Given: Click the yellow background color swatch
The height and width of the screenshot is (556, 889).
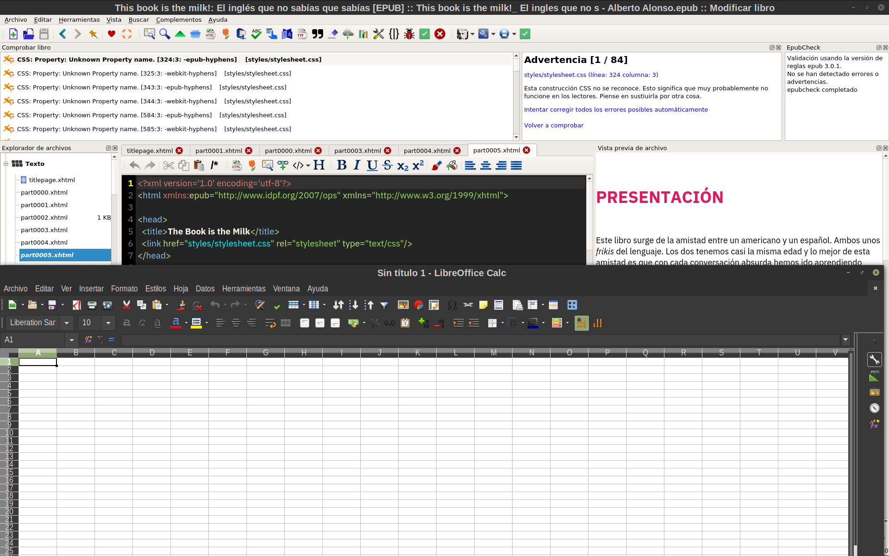Looking at the screenshot, I should click(x=196, y=323).
